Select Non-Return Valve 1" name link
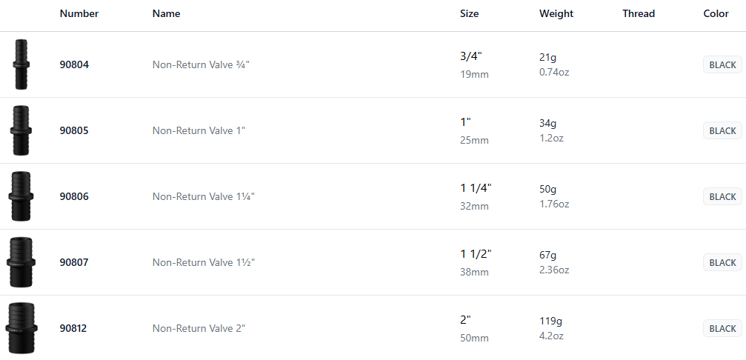This screenshot has height=360, width=746. [199, 130]
